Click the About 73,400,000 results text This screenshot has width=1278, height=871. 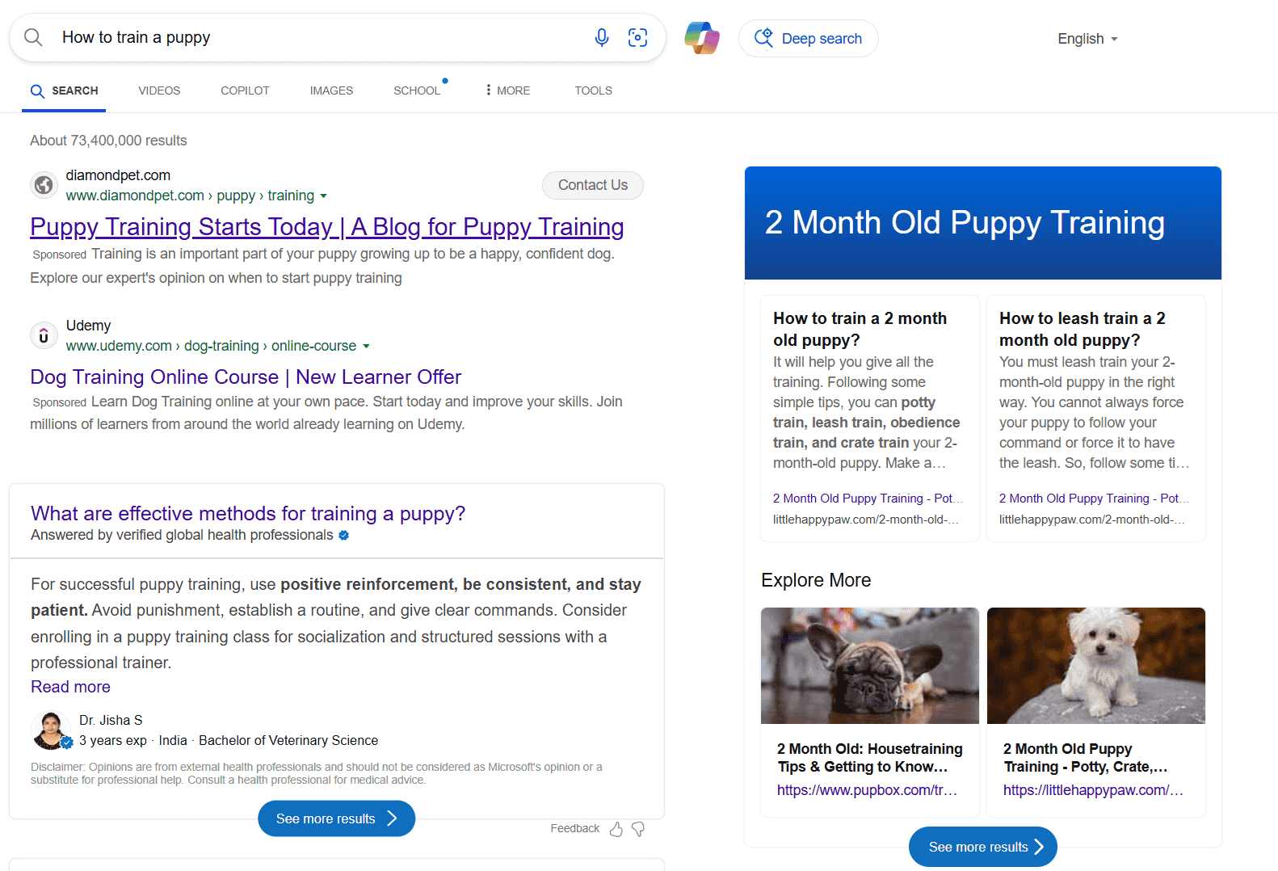pyautogui.click(x=108, y=141)
